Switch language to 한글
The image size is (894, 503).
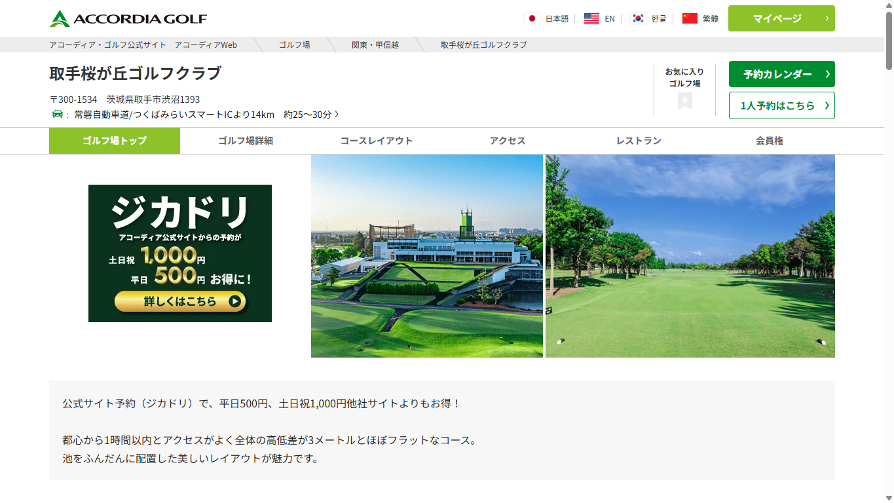658,18
